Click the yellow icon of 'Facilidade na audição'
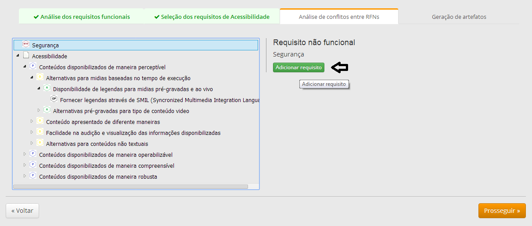This screenshot has height=226, width=532. pyautogui.click(x=40, y=132)
